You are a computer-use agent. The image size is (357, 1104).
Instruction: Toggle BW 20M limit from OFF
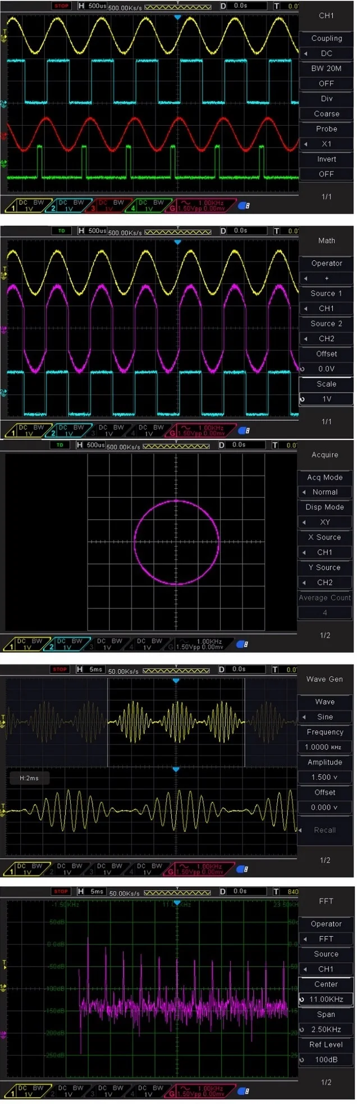pyautogui.click(x=326, y=84)
